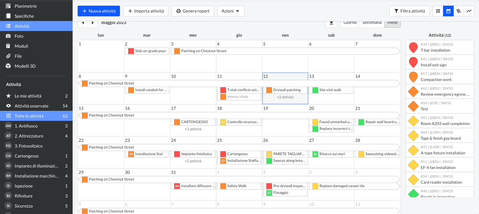Viewport: 479px width, 214px height.
Task: Open Moduli in the sidebar
Action: click(36, 46)
